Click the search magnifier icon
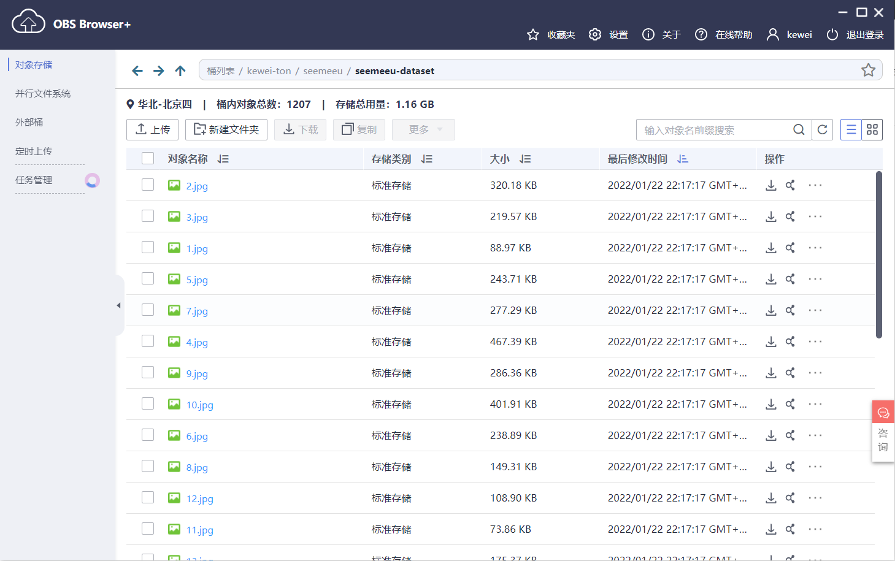 click(799, 129)
